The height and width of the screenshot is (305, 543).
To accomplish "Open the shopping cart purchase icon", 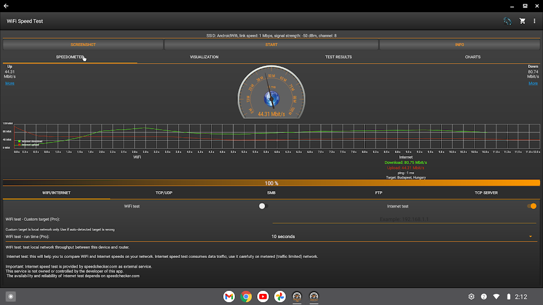I will point(522,21).
